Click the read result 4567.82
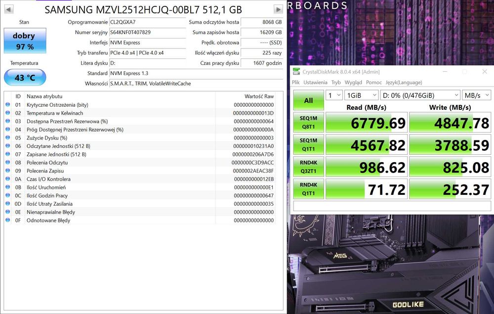 [x=367, y=144]
